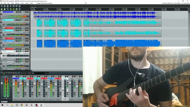
Task: Open the Actions menu
Action: point(27,3)
